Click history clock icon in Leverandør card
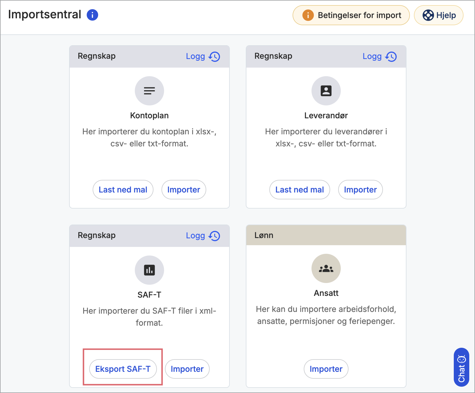This screenshot has height=393, width=475. click(391, 56)
